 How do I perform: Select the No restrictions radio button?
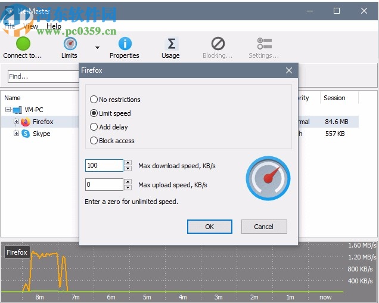coord(94,100)
